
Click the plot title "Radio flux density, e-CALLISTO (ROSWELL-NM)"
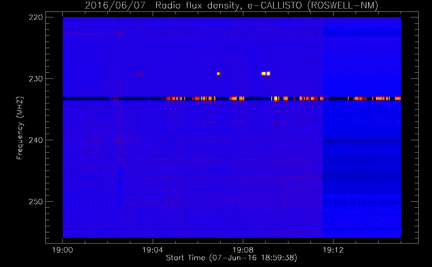[267, 5]
